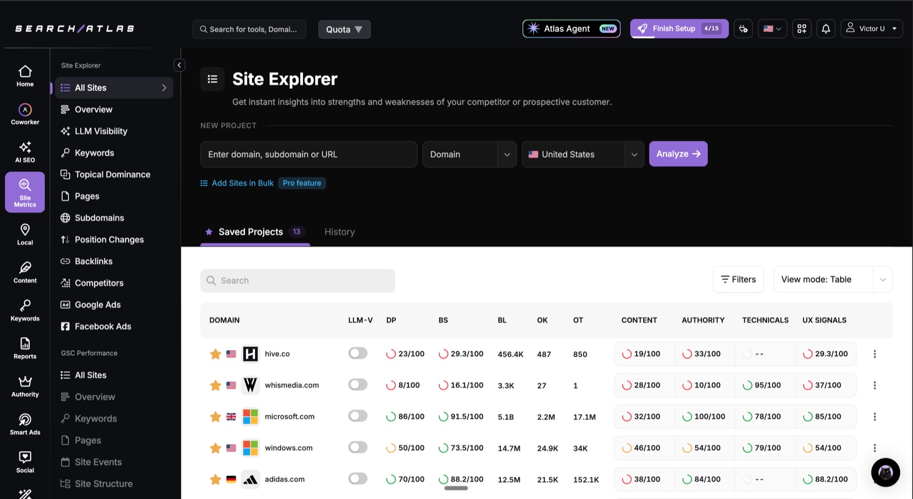Launch the Atlas Agent button
Image resolution: width=913 pixels, height=499 pixels.
click(x=571, y=29)
